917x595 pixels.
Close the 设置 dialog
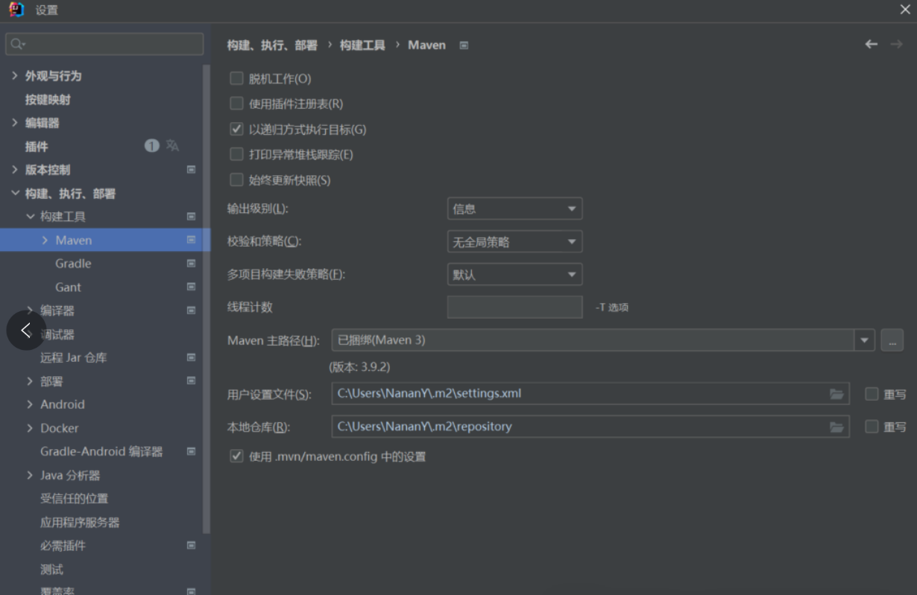904,10
